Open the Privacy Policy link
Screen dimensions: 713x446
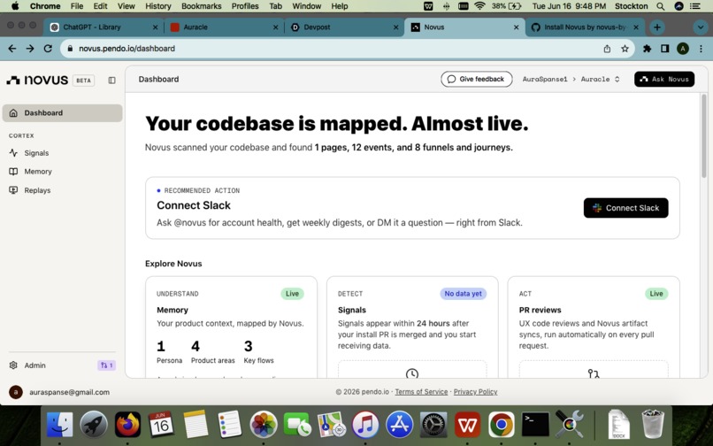point(475,392)
